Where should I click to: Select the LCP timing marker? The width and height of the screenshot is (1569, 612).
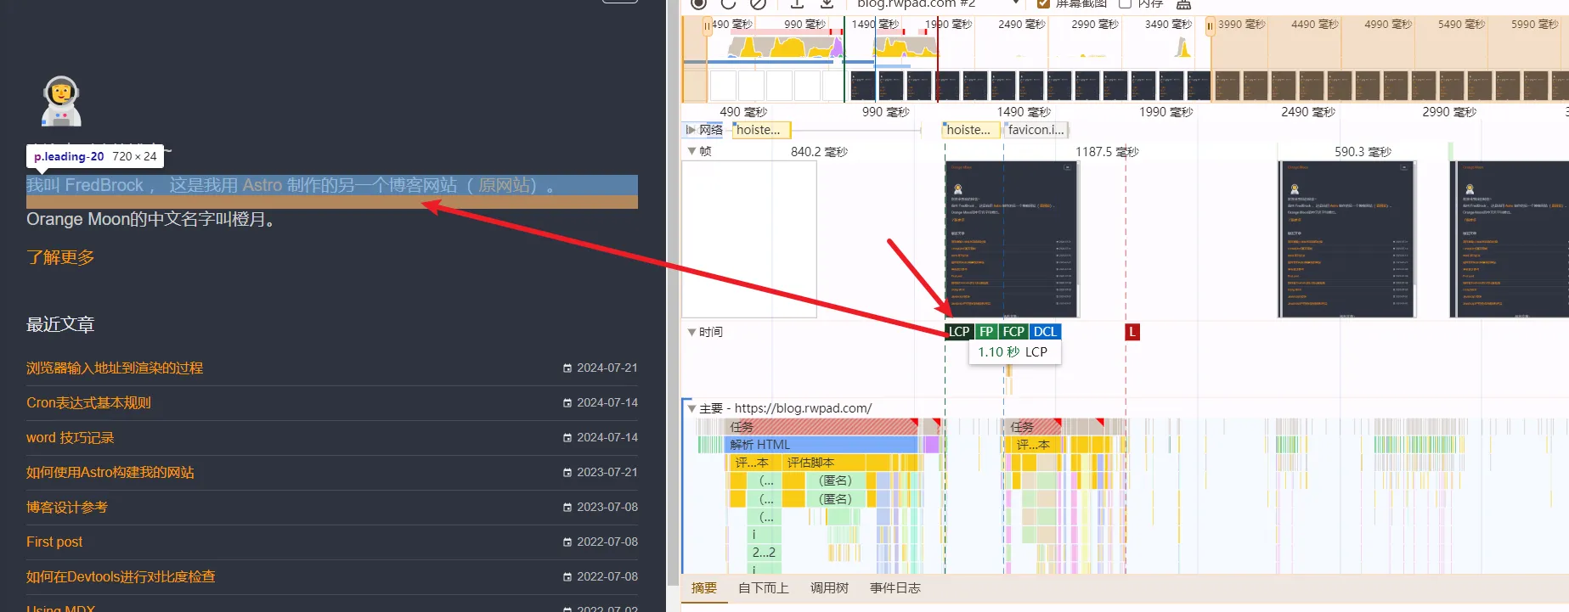click(x=958, y=332)
